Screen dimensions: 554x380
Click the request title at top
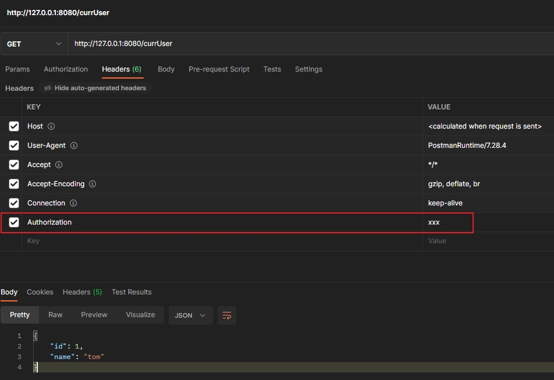tap(58, 13)
